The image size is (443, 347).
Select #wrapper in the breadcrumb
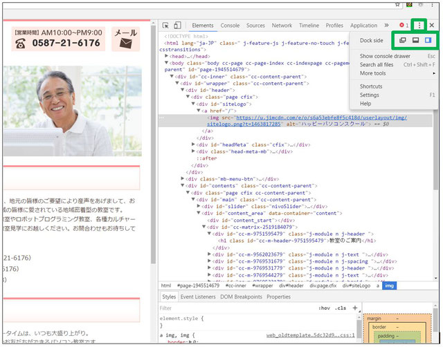pyautogui.click(x=262, y=285)
